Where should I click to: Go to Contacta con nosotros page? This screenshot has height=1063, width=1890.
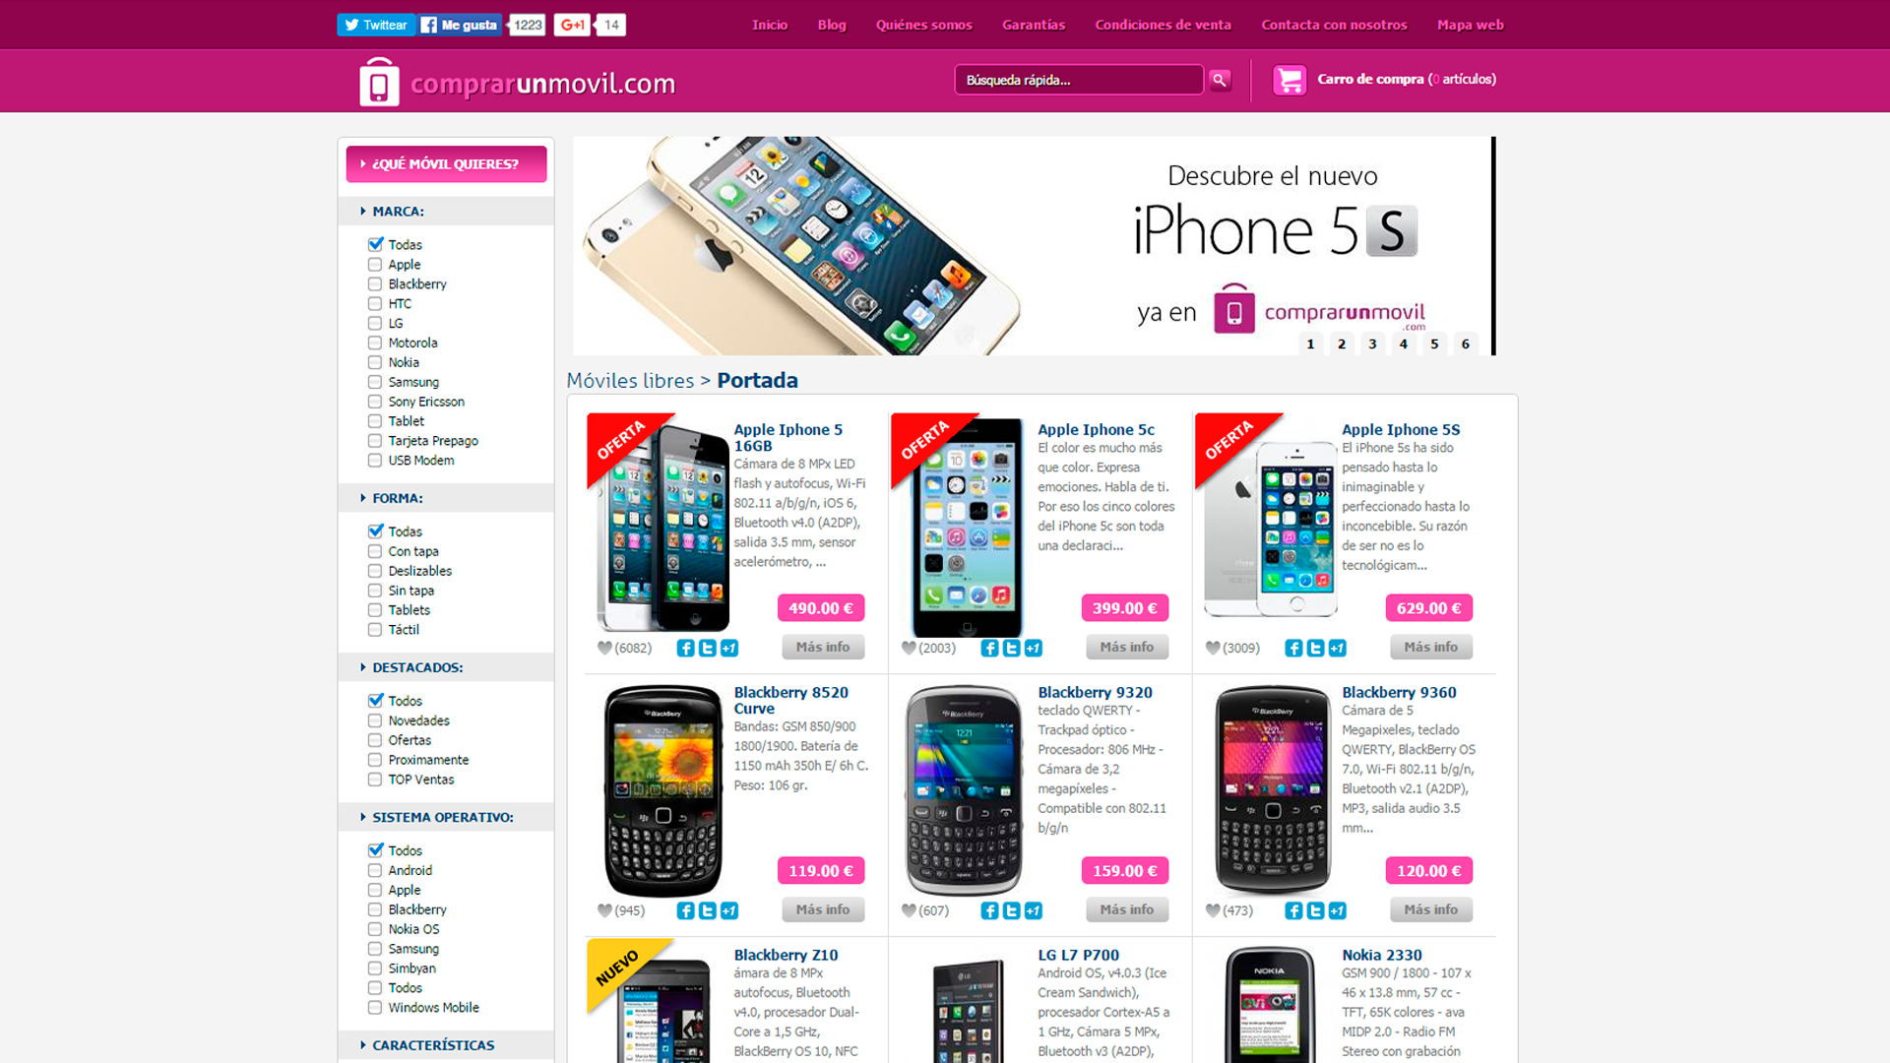tap(1334, 25)
